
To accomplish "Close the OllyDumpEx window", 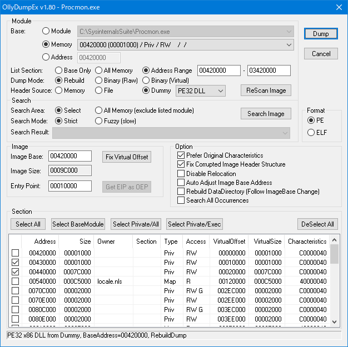I will 339,7.
